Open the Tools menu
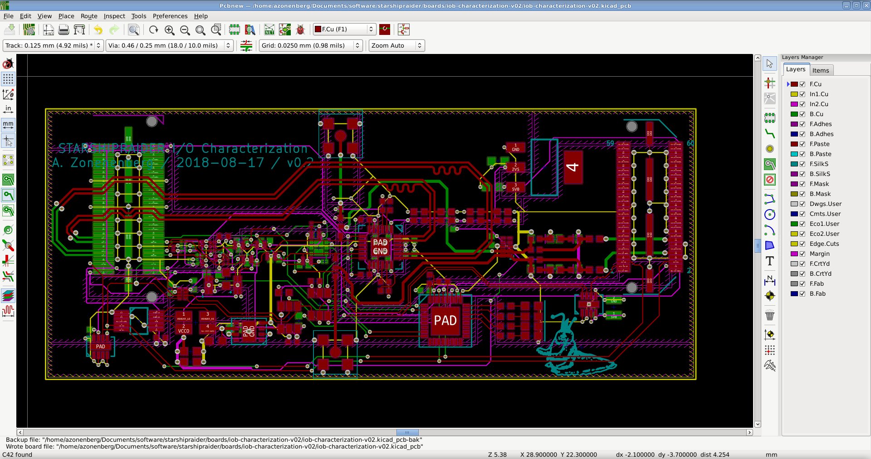Viewport: 871px width, 459px height. [x=139, y=16]
